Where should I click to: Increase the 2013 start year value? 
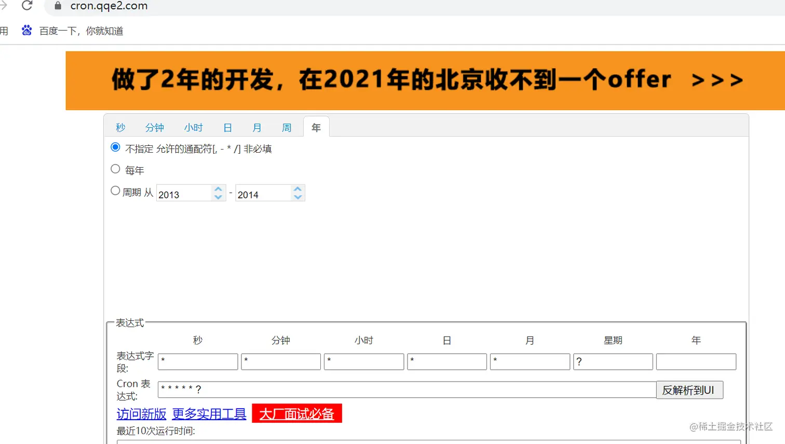click(219, 190)
